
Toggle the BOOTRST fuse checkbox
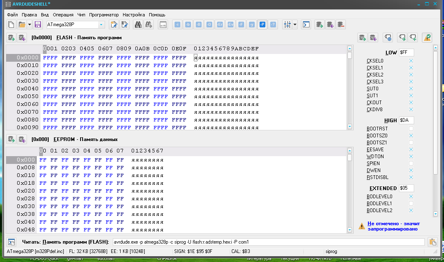411,129
